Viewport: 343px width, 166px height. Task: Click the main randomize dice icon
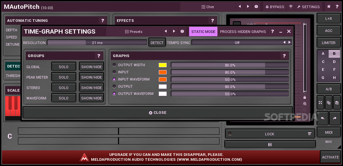coord(256,7)
